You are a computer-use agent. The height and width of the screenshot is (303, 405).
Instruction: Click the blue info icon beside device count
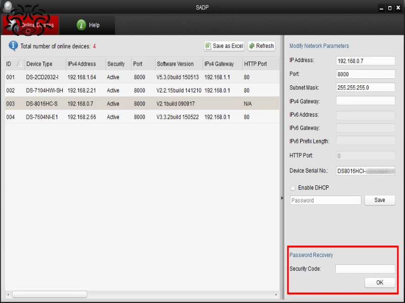pos(13,46)
